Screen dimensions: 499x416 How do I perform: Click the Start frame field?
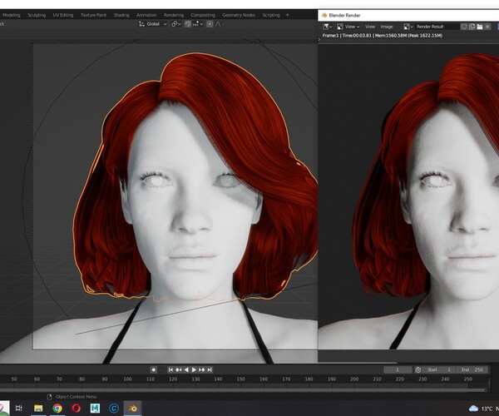click(439, 370)
